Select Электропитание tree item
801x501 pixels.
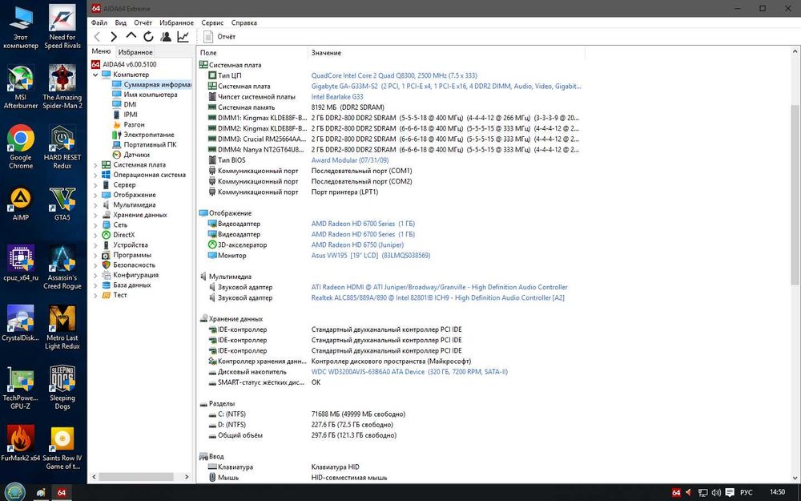pyautogui.click(x=143, y=135)
